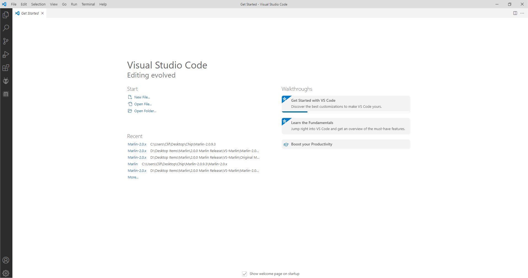Open the Auto Build Marlin icon
The height and width of the screenshot is (278, 528).
pyautogui.click(x=6, y=94)
